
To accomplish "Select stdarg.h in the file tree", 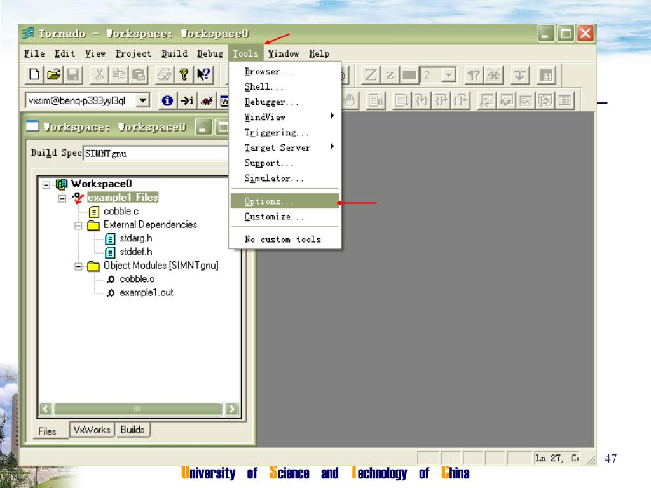I will click(x=136, y=239).
